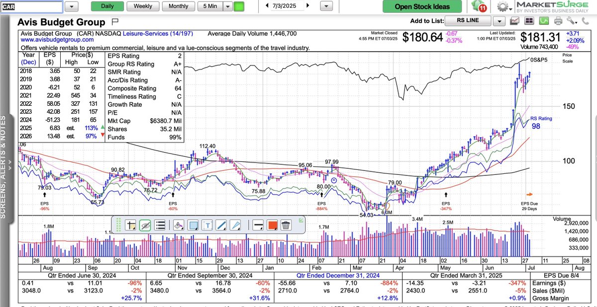This screenshot has height=307, width=597.
Task: Expand the symbol history dropdown arrow
Action: pyautogui.click(x=71, y=6)
